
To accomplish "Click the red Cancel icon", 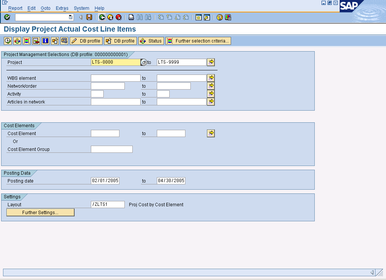I will click(119, 17).
